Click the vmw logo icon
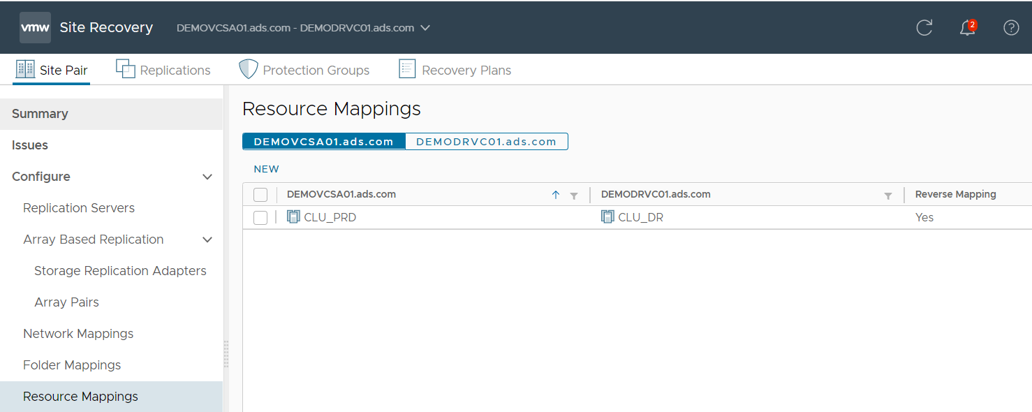This screenshot has height=412, width=1032. pyautogui.click(x=35, y=28)
